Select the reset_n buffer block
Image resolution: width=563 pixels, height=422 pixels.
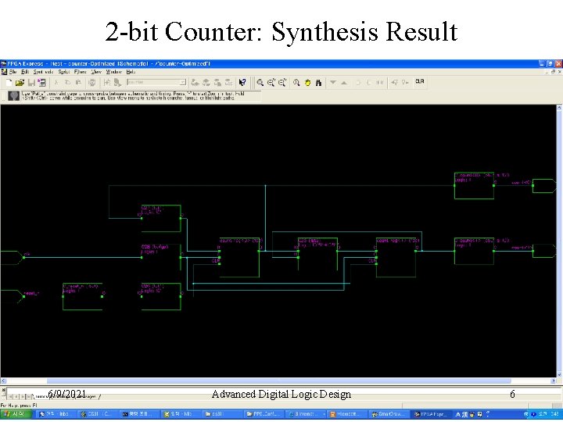(83, 296)
